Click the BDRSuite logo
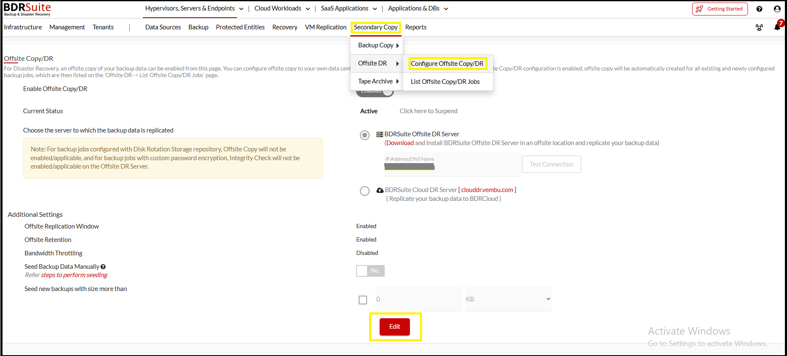Viewport: 787px width, 356px height. [27, 9]
